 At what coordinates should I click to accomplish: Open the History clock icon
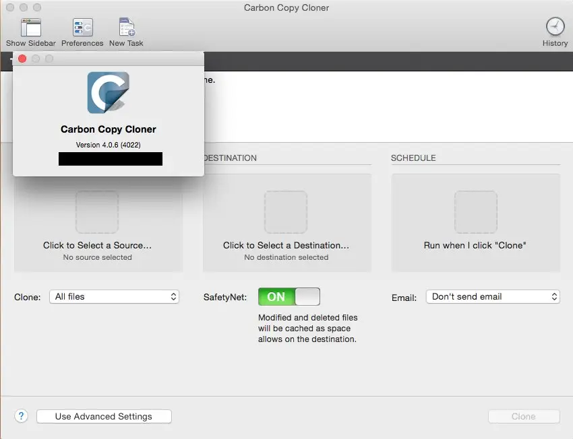555,27
